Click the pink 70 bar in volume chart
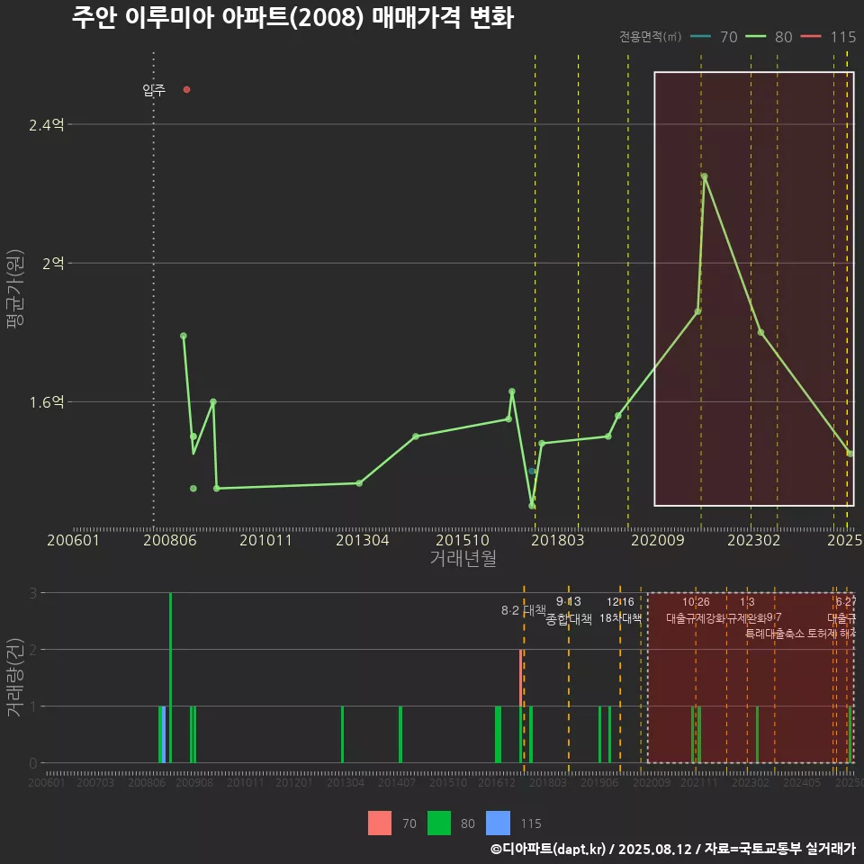The width and height of the screenshot is (864, 864). [521, 678]
